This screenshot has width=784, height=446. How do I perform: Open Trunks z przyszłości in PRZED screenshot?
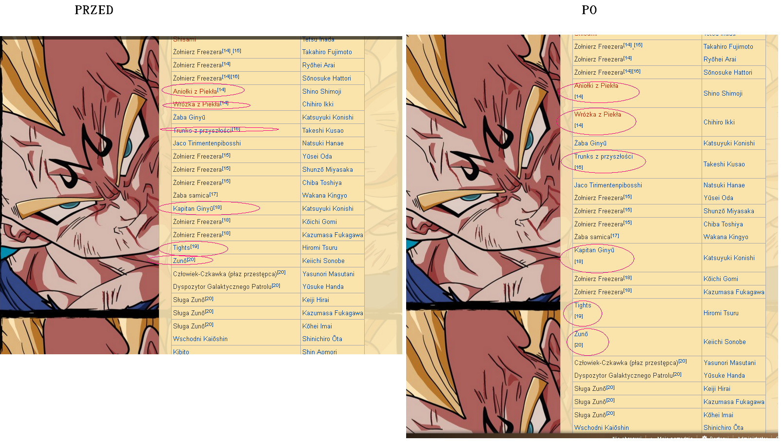[x=202, y=131]
